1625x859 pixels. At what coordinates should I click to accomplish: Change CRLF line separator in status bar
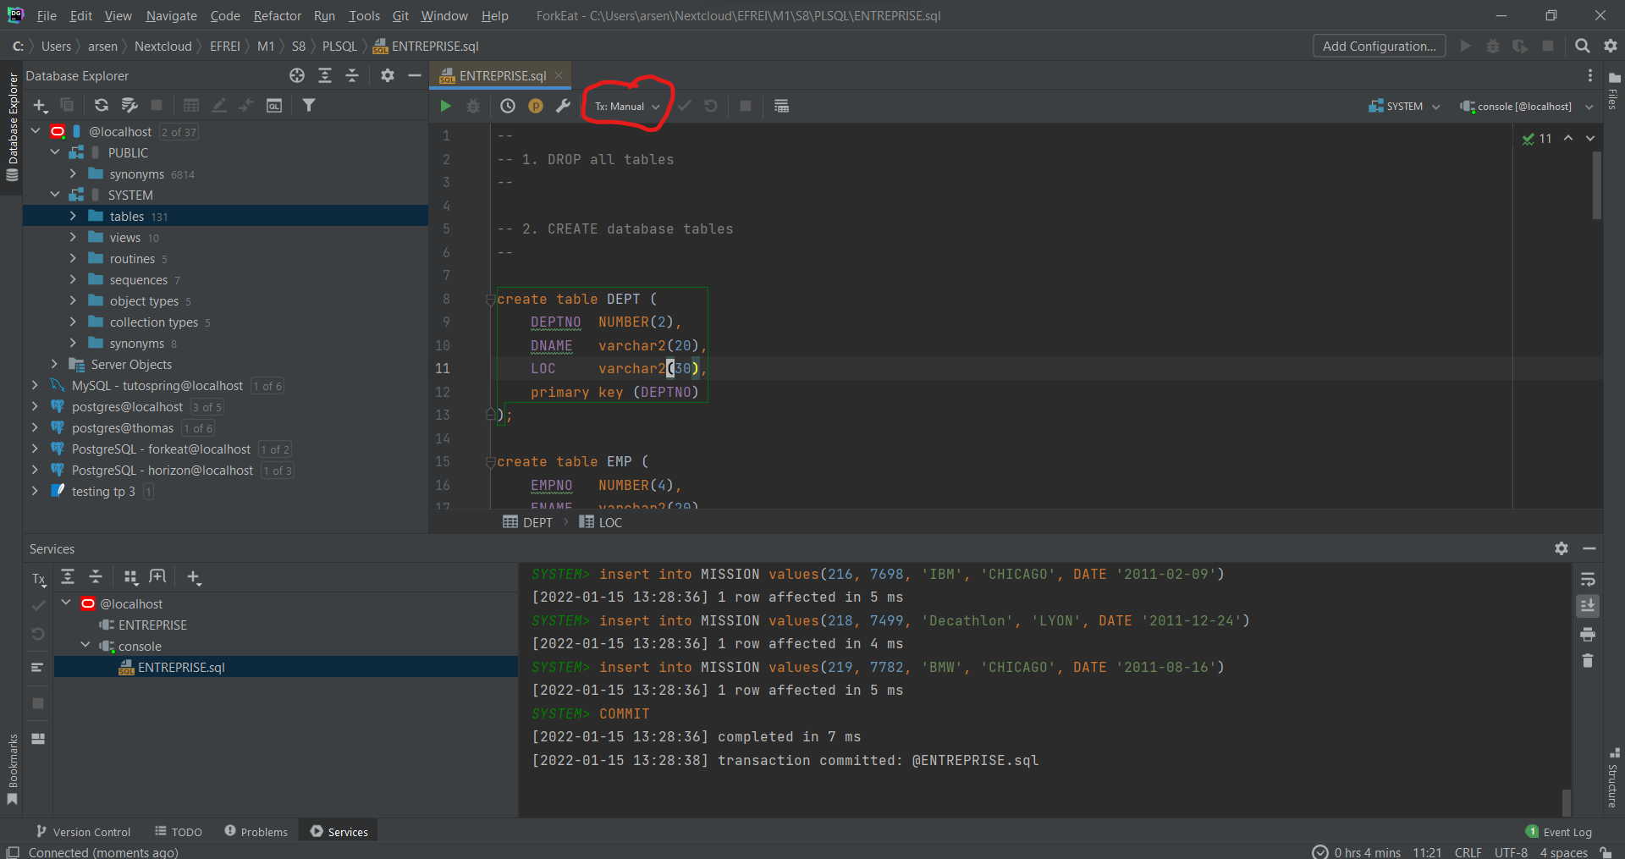click(x=1468, y=851)
